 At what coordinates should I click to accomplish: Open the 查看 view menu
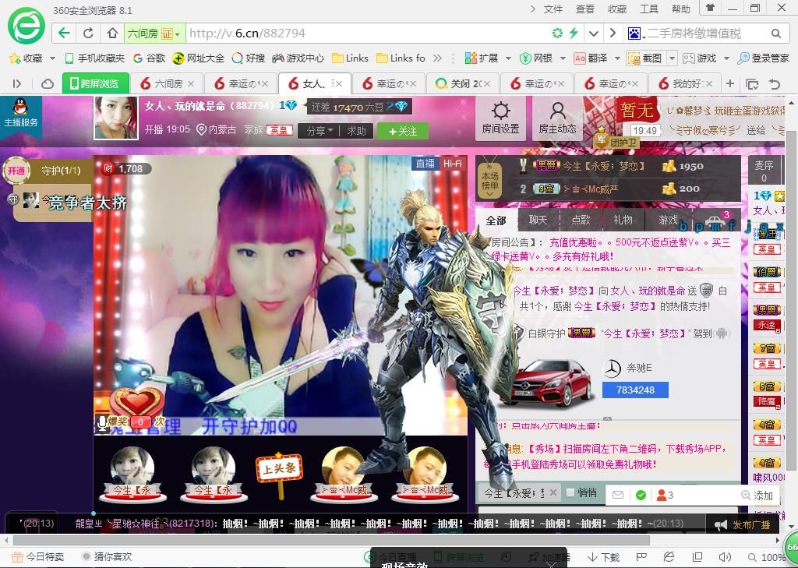tap(584, 9)
